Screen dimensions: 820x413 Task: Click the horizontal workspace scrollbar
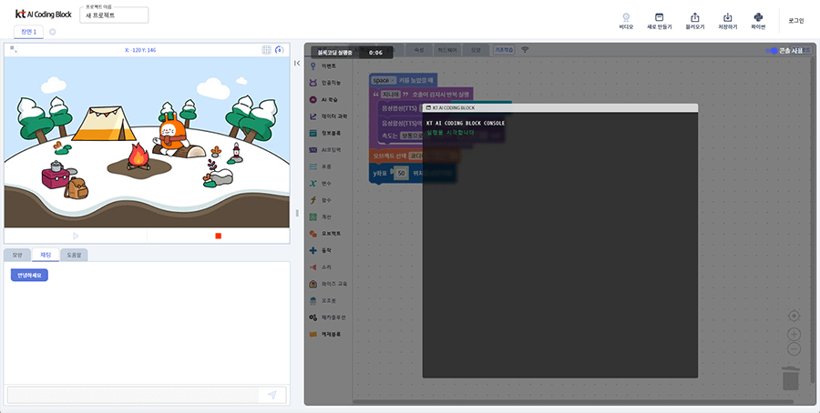573,401
